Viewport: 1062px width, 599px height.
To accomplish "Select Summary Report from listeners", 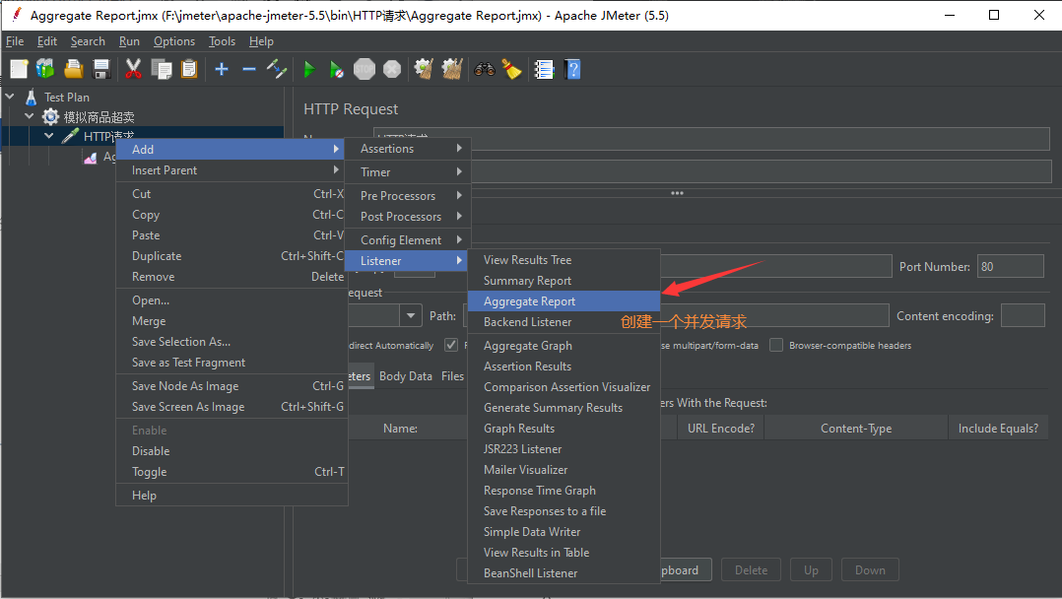I will (564, 281).
